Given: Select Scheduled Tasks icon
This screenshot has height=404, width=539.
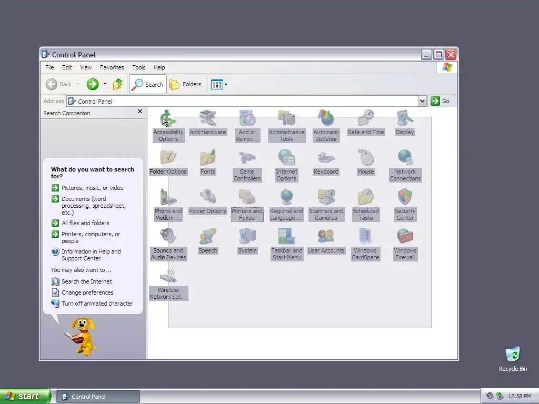Looking at the screenshot, I should (365, 205).
